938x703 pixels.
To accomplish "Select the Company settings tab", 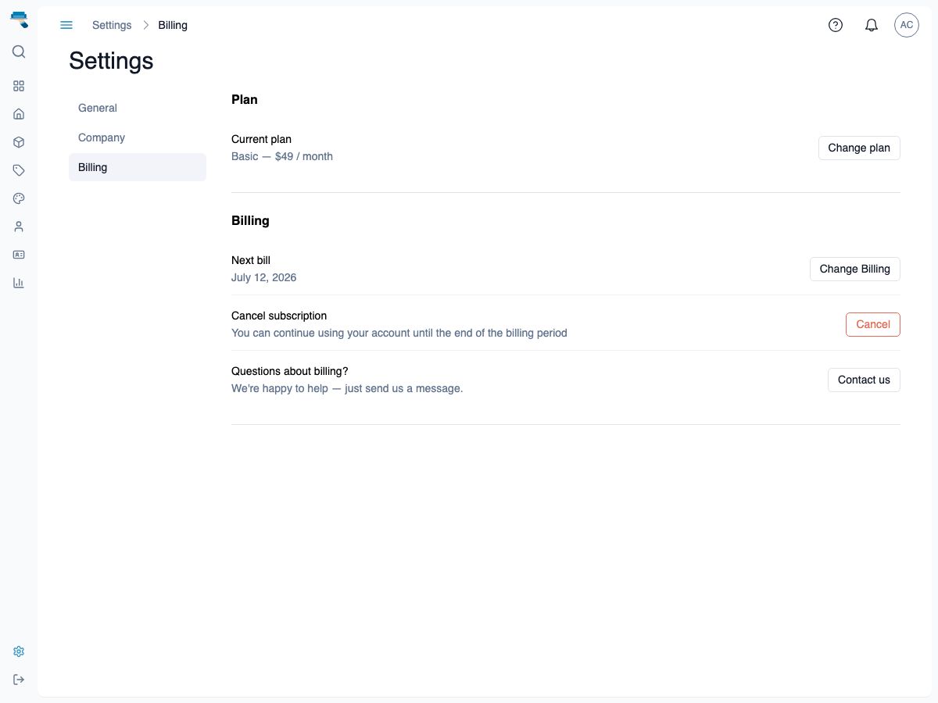I will [138, 137].
